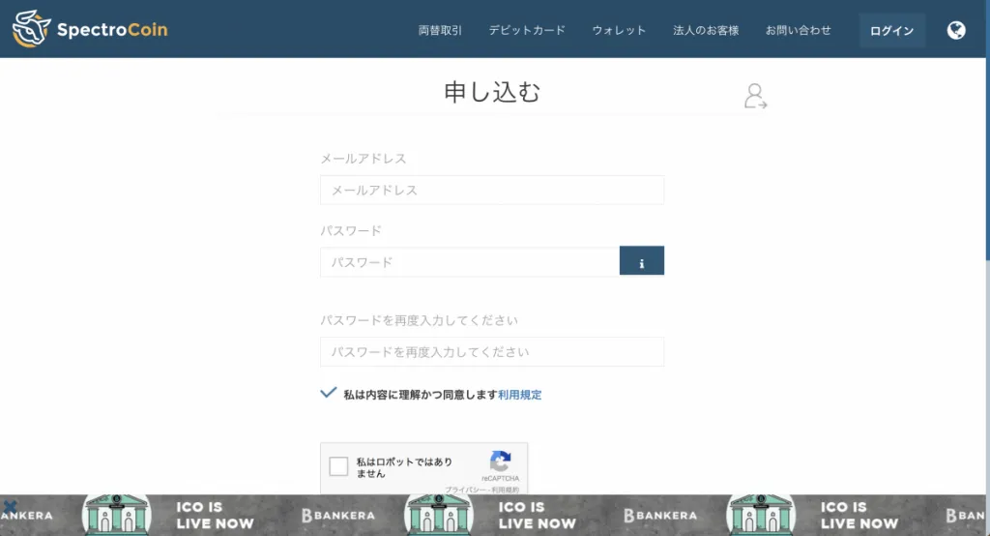Viewport: 990px width, 536px height.
Task: Open the ウォレット menu item
Action: point(619,30)
